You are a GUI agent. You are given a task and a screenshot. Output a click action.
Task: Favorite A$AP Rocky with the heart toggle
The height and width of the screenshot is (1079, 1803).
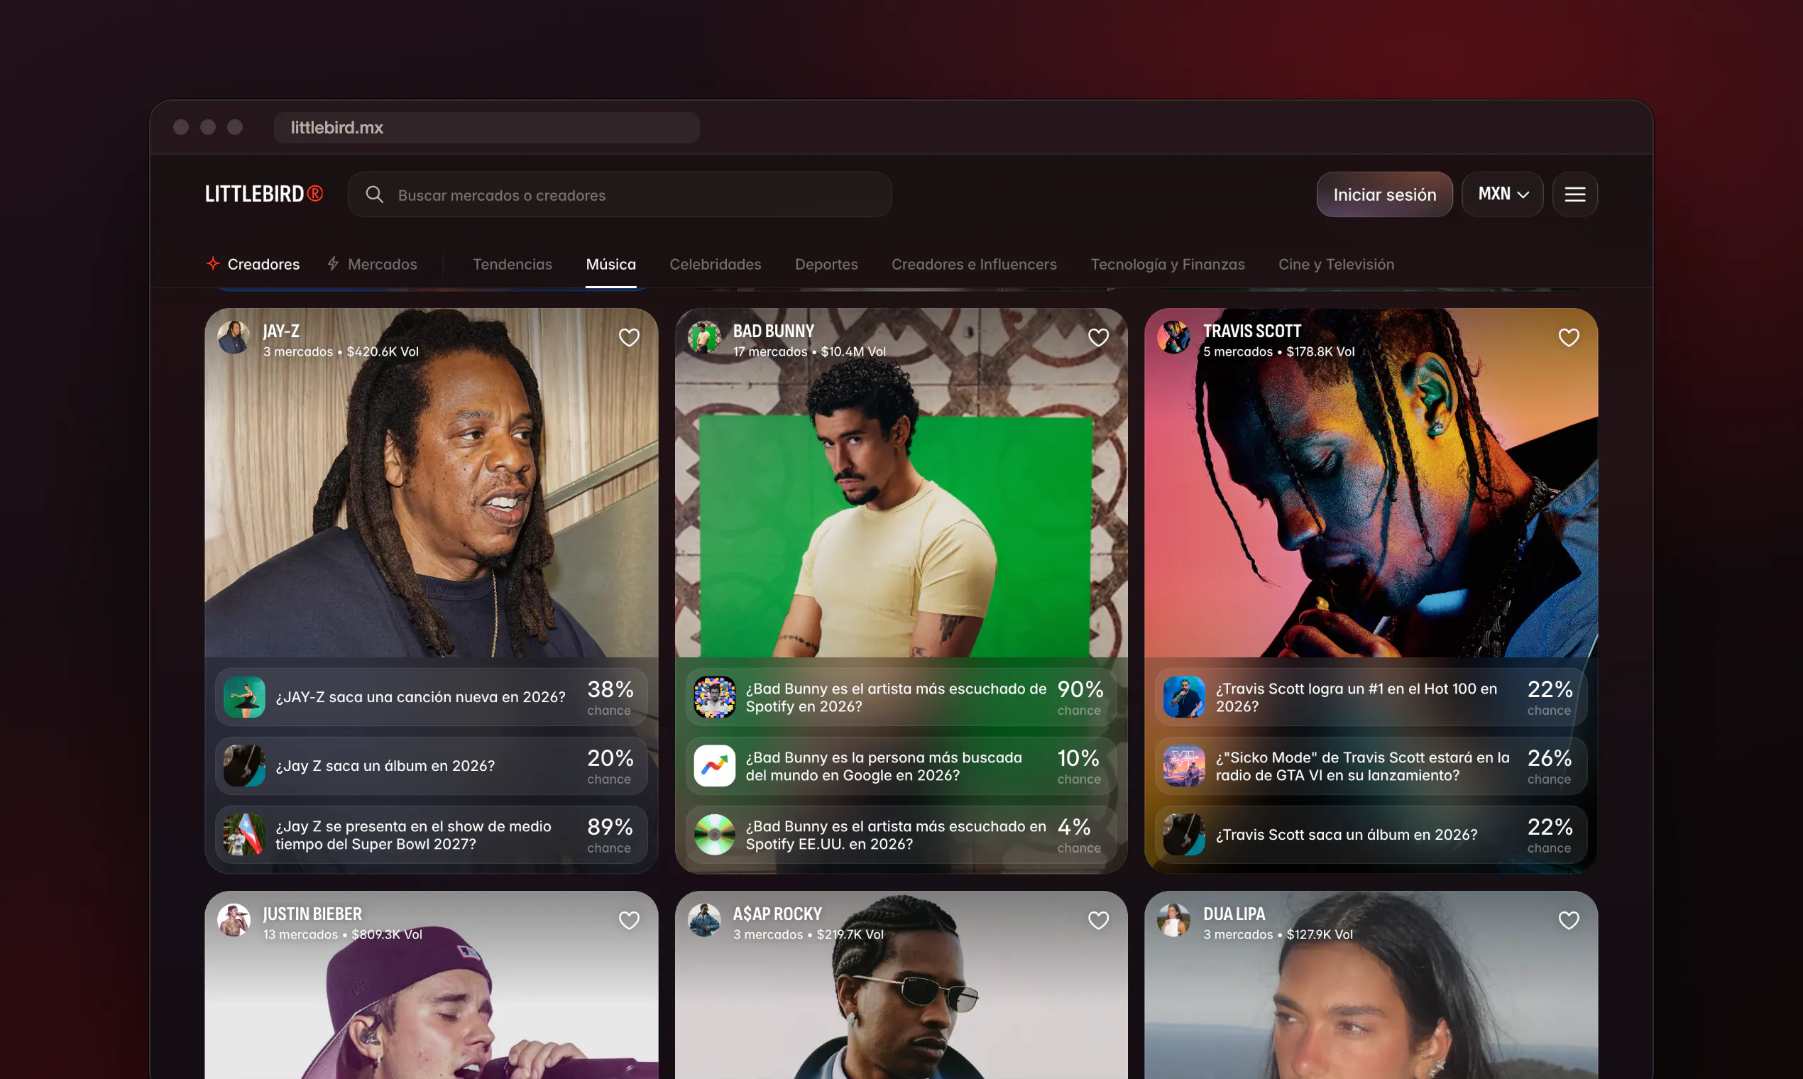pos(1099,921)
